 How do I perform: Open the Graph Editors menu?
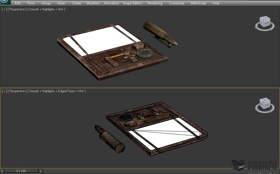133,3
